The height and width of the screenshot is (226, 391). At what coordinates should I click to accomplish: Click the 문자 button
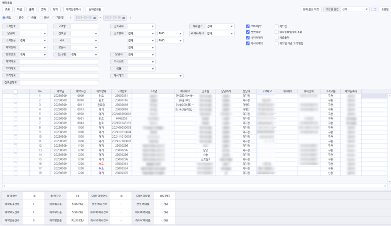coord(44,9)
